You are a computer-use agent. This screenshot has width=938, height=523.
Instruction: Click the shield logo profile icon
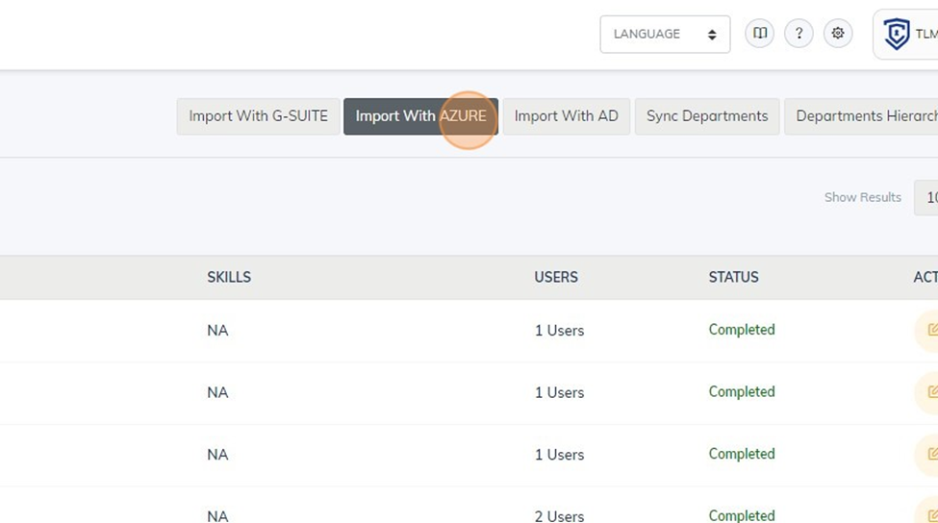[896, 34]
